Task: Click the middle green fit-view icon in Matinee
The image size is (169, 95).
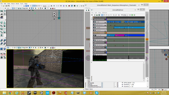Action: [x=132, y=15]
